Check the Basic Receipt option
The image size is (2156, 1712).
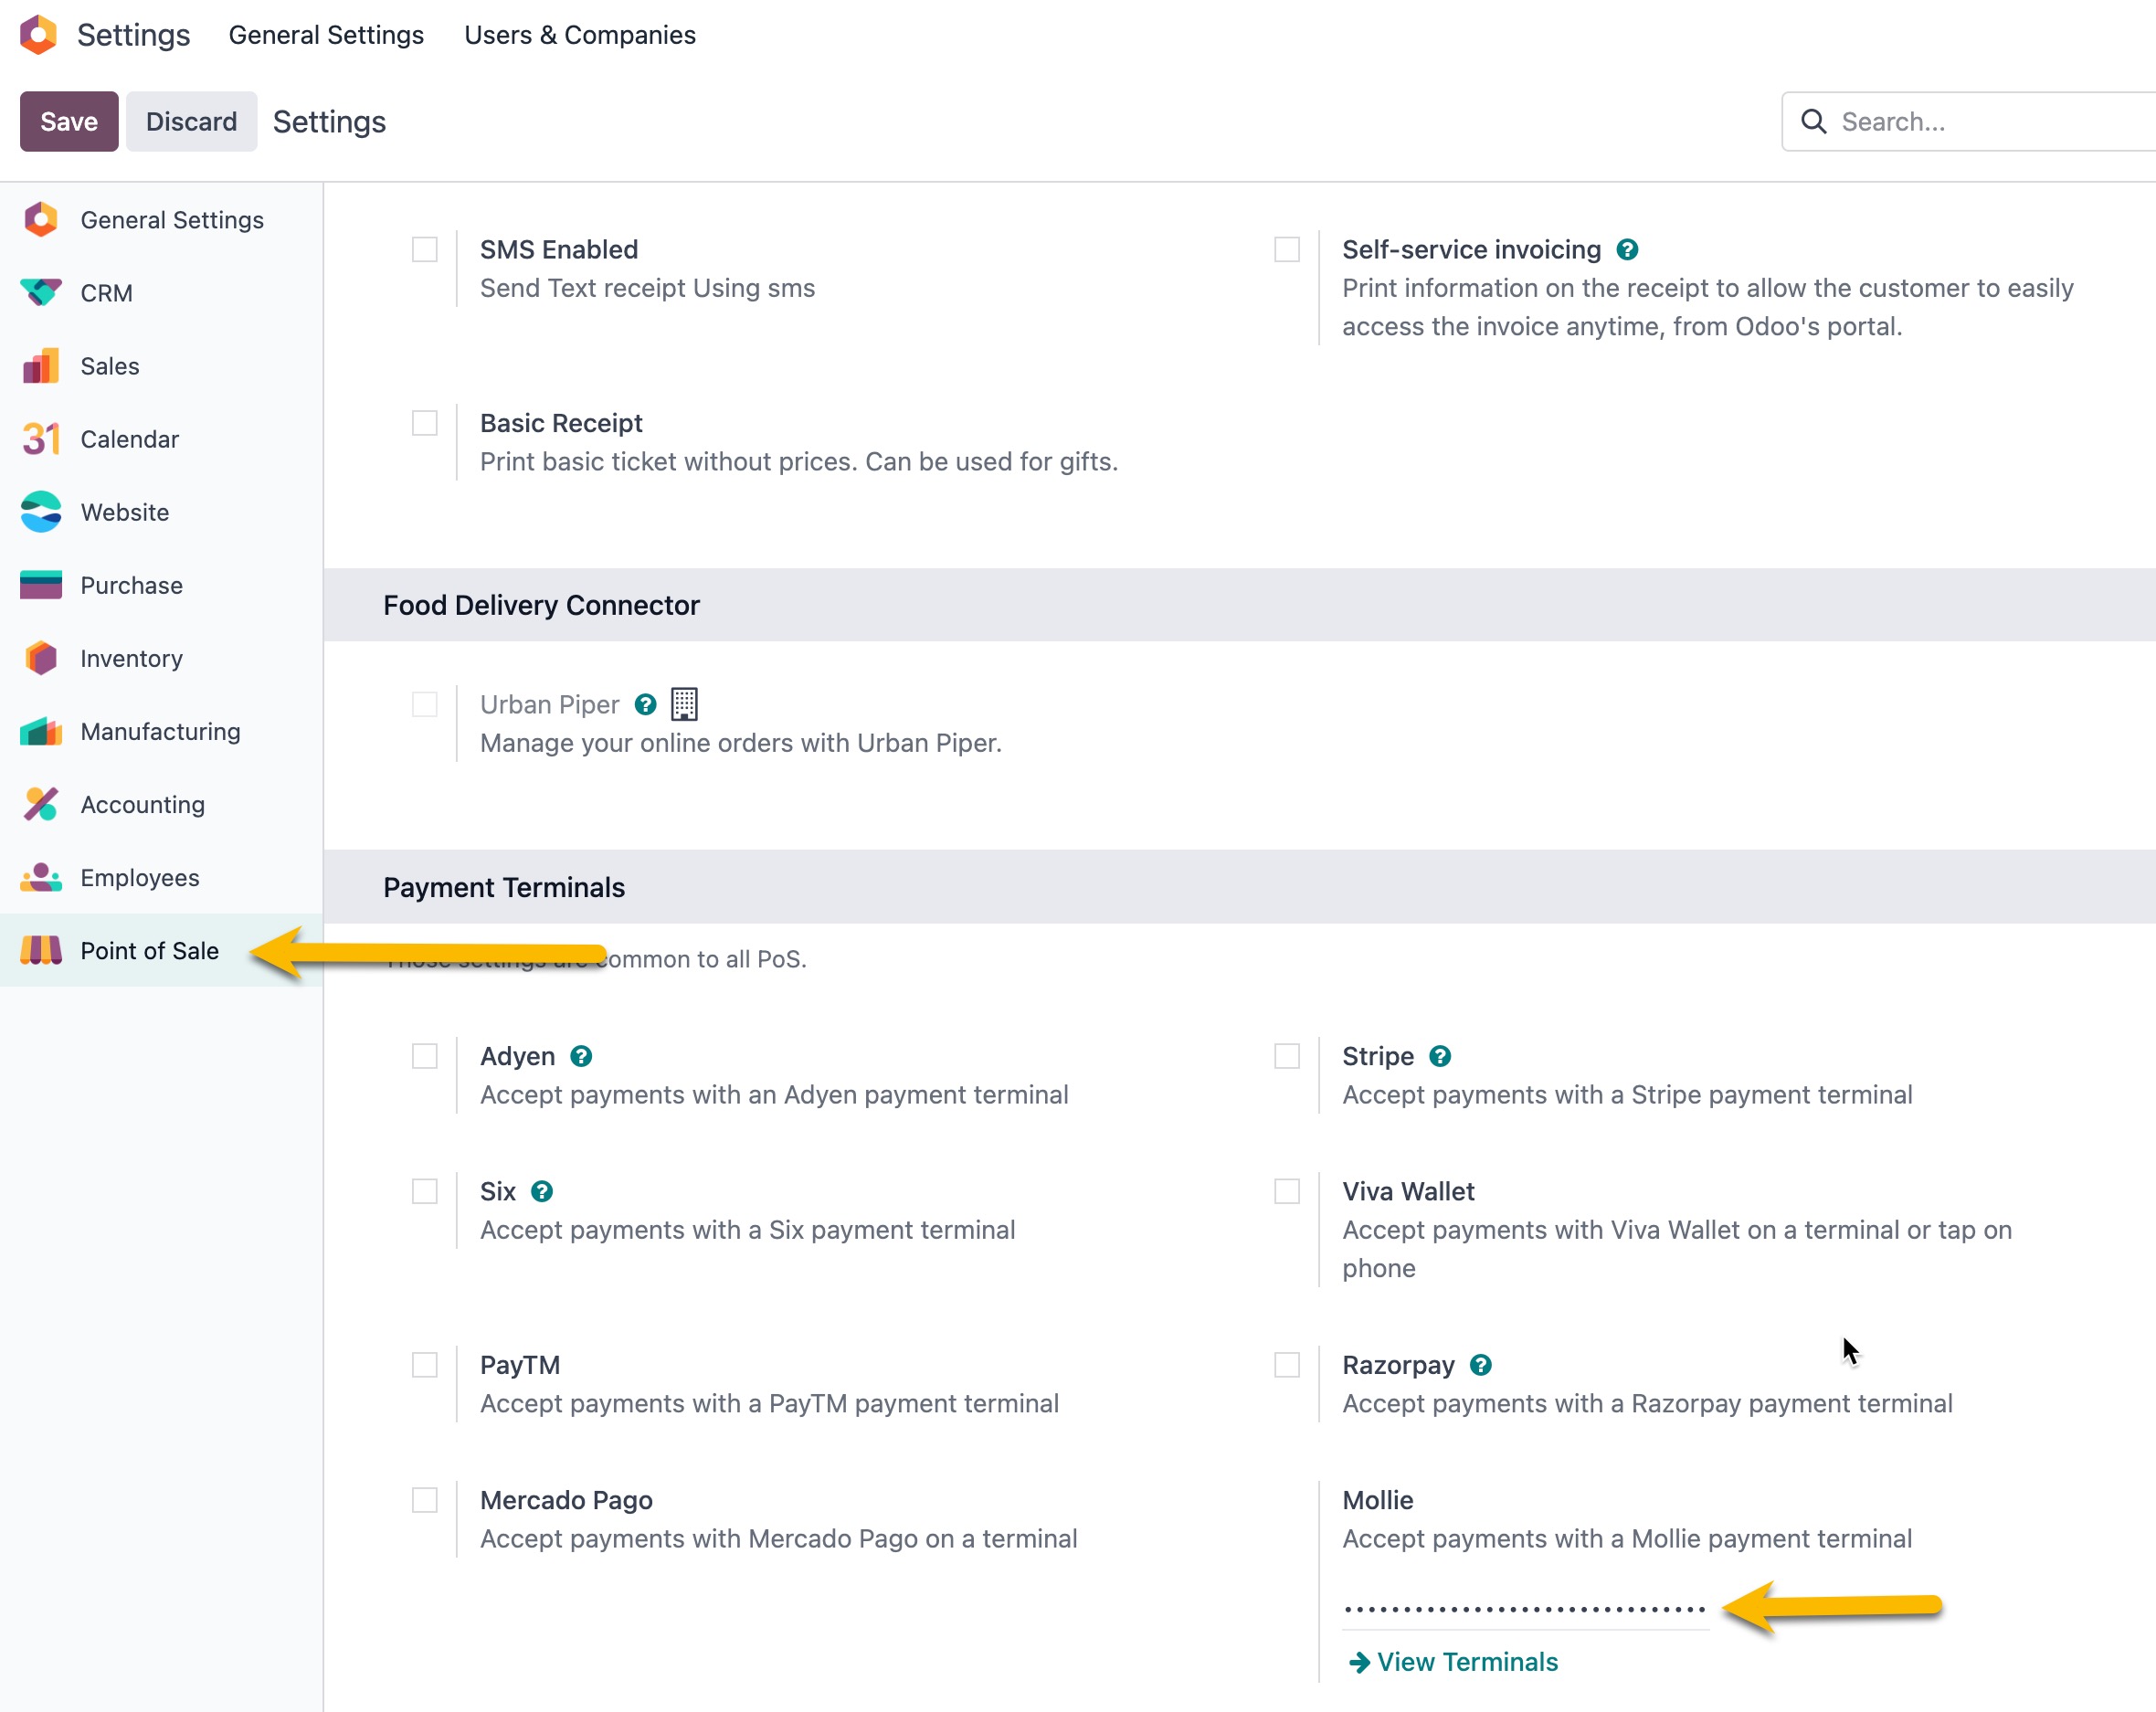click(x=425, y=423)
